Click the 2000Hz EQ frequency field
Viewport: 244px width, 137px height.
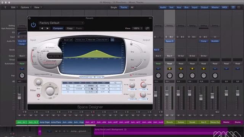pyautogui.click(x=103, y=86)
